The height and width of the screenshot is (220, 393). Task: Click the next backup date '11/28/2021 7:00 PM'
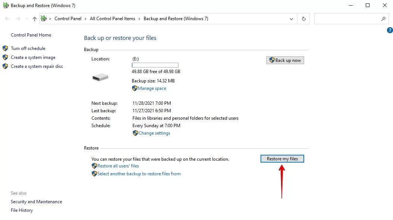coord(152,103)
